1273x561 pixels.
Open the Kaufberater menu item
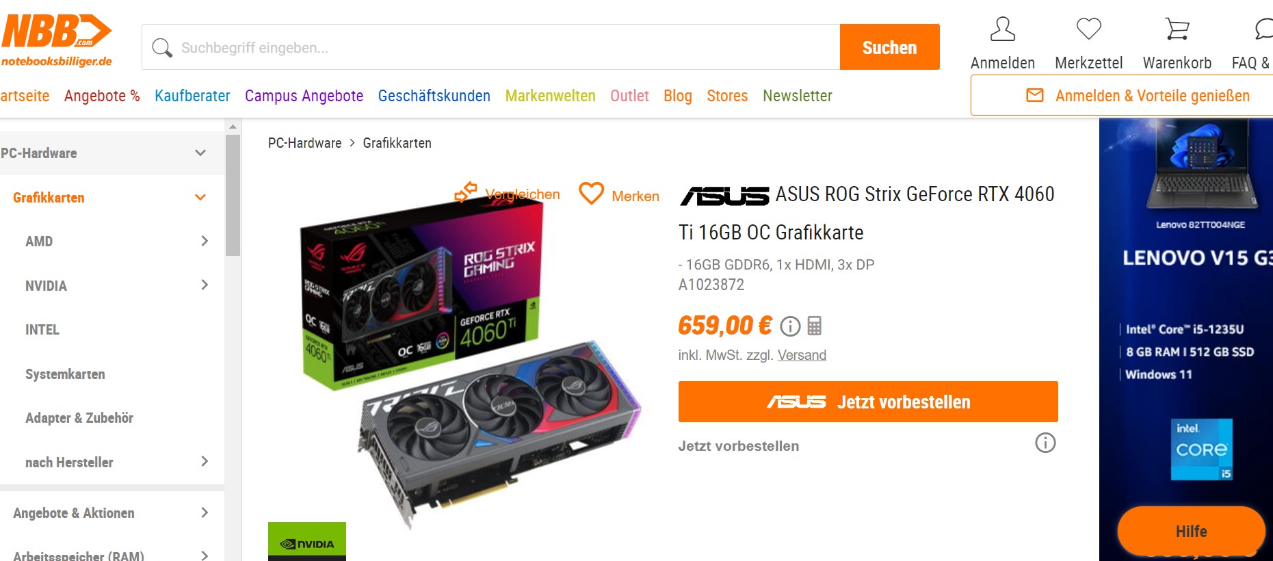[x=192, y=96]
